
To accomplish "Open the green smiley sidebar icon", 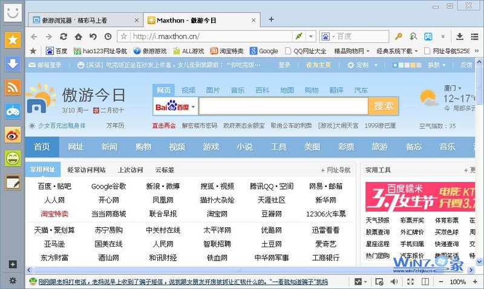I will (x=13, y=158).
